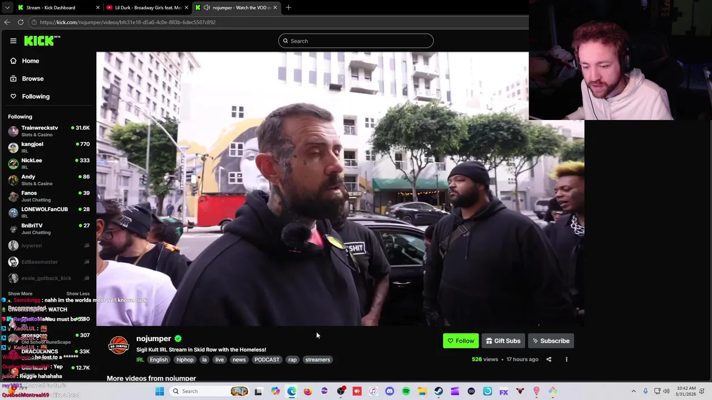Open the three-dot more options menu
712x400 pixels.
click(x=566, y=359)
